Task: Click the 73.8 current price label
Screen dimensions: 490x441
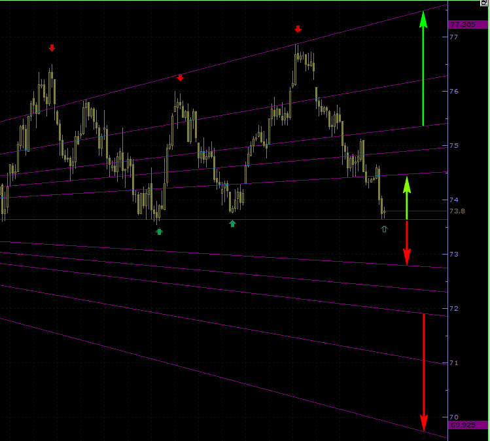Action: 457,211
